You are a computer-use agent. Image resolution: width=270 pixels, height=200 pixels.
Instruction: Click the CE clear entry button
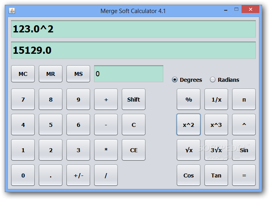[x=134, y=150]
